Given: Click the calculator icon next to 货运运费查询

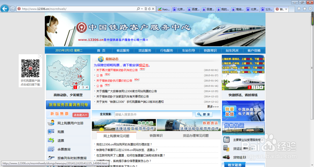Looking at the screenshot, I should [x=226, y=148].
